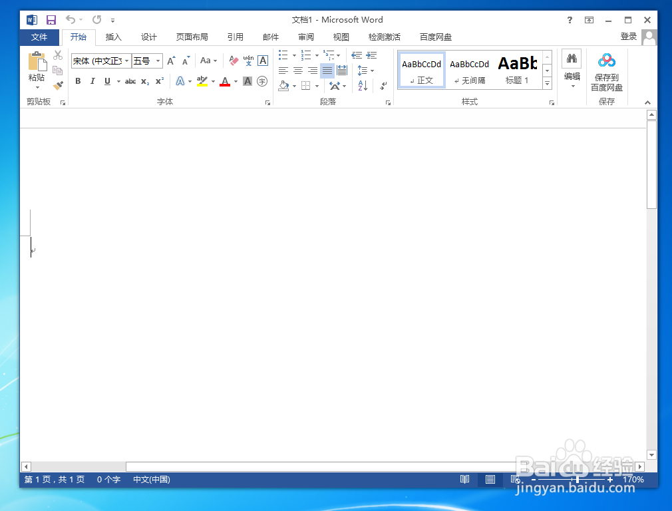Open the Find binoculars editing icon
Image resolution: width=672 pixels, height=511 pixels.
coord(572,59)
